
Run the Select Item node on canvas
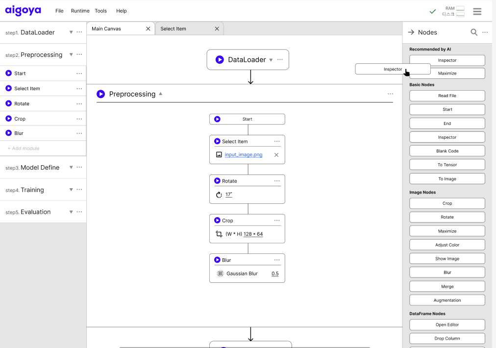pyautogui.click(x=217, y=141)
